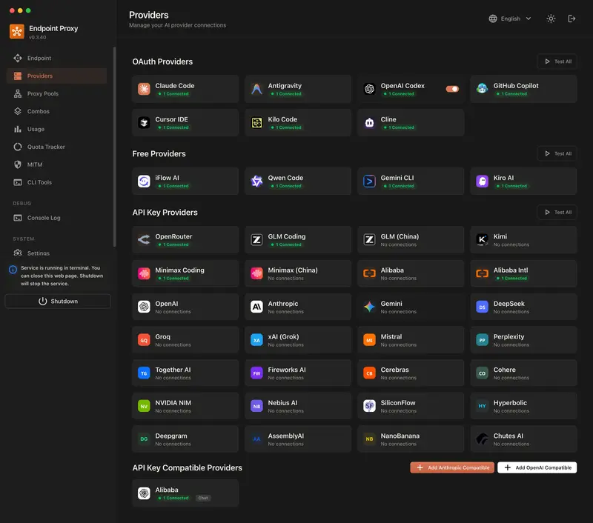Shut down the service
Viewport: 593px width, 523px height.
coord(58,302)
